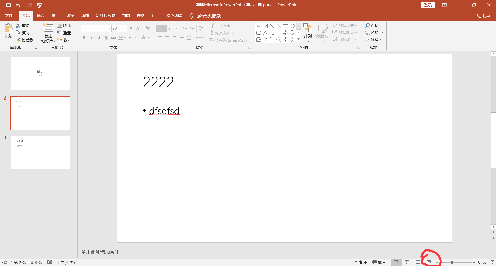Click the zoom slider handle
Viewport: 496px width, 266px height.
click(452, 262)
